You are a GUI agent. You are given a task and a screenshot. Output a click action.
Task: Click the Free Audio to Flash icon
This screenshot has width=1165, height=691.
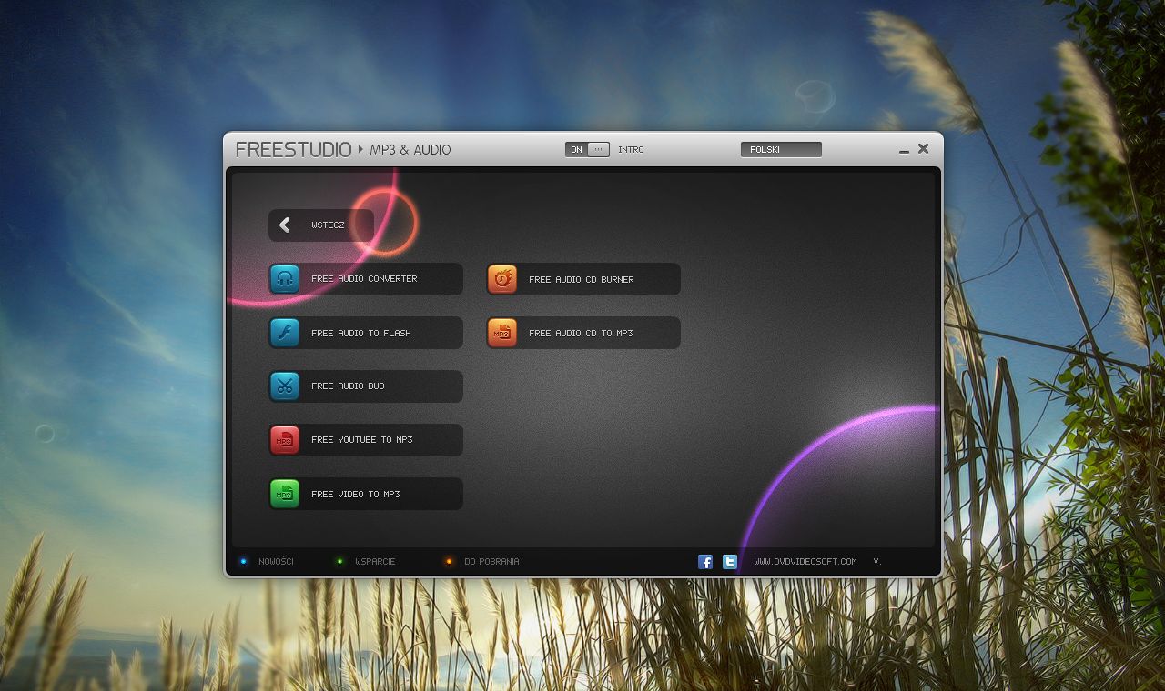pyautogui.click(x=285, y=333)
